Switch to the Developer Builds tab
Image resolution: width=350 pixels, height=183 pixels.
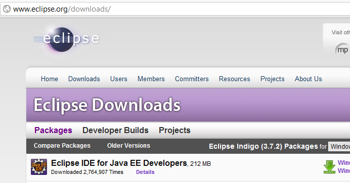pos(115,130)
